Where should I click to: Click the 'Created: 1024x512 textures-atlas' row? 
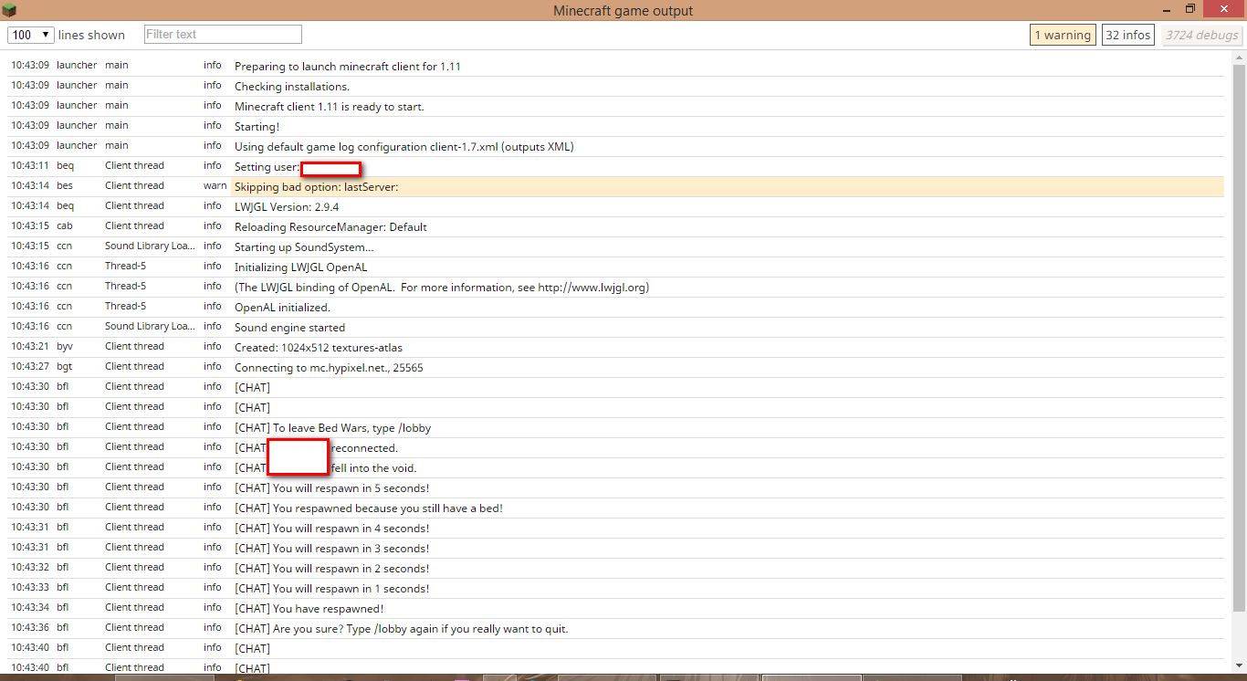318,348
